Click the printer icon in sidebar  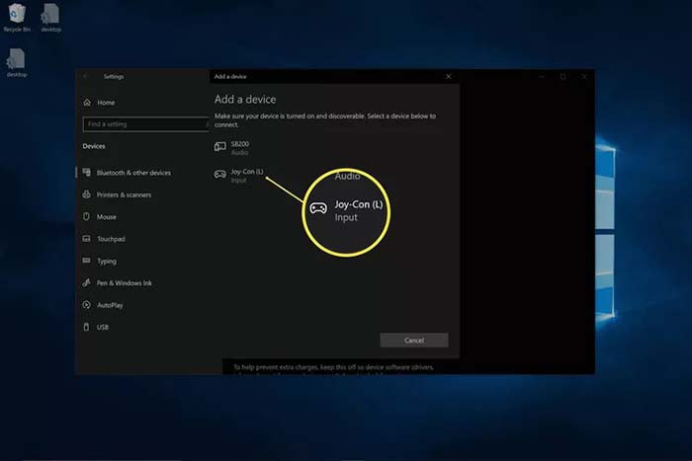(x=87, y=194)
